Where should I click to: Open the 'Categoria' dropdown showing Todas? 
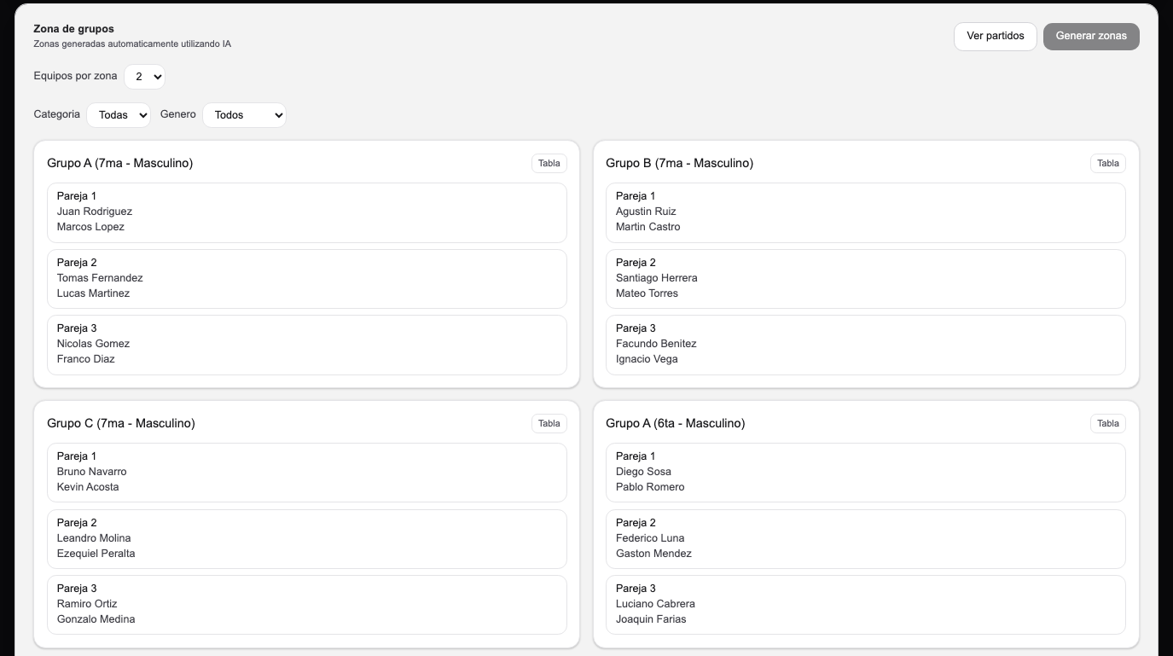(118, 114)
